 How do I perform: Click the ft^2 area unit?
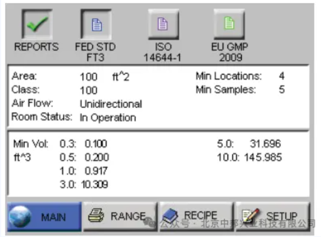point(121,77)
